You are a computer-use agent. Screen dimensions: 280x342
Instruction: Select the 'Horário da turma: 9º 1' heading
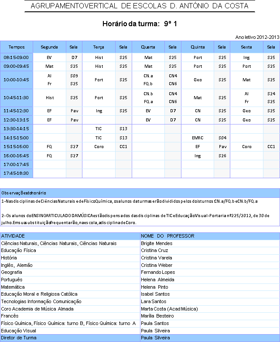coord(140,24)
